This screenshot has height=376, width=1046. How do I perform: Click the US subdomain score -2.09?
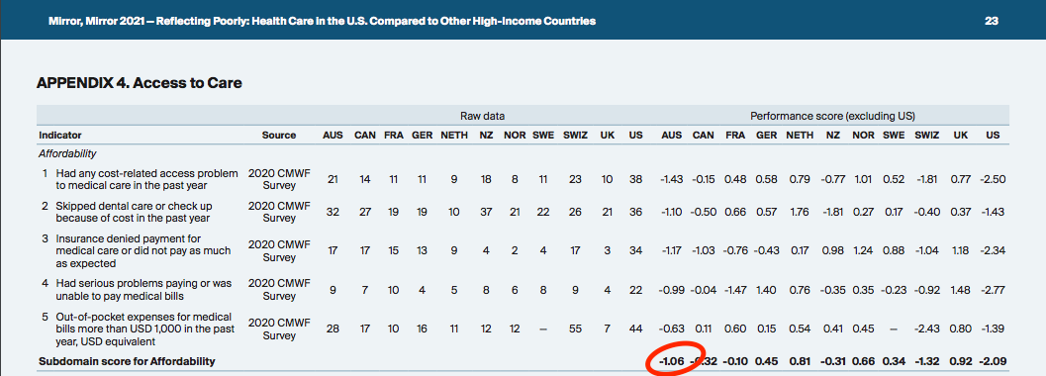tap(992, 361)
